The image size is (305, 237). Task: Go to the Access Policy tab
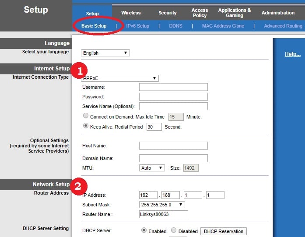[200, 13]
